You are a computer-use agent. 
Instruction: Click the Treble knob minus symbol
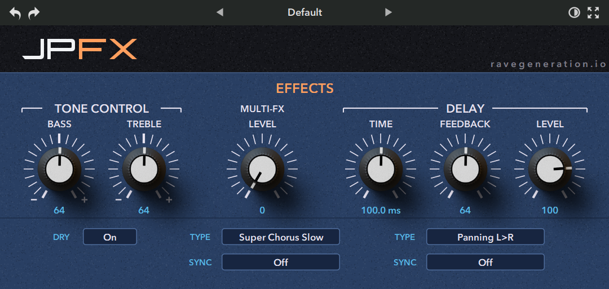click(x=118, y=200)
